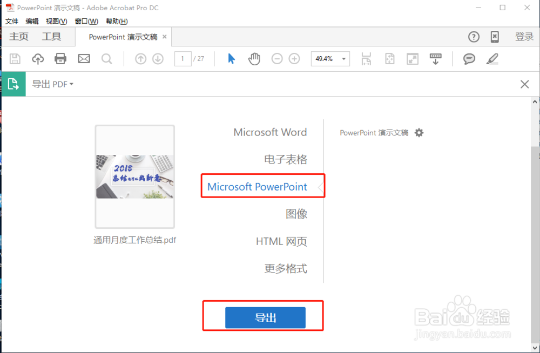Switch to the 主页 tab
Image resolution: width=540 pixels, height=353 pixels.
pyautogui.click(x=19, y=37)
